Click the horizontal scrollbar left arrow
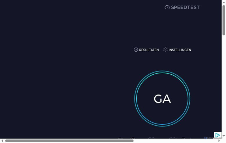Viewport: 226px width, 143px height. pyautogui.click(x=2, y=141)
